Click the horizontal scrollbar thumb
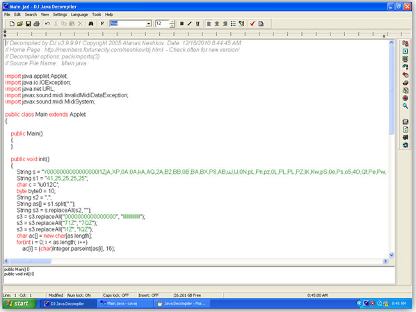The height and width of the screenshot is (312, 416). click(x=31, y=261)
